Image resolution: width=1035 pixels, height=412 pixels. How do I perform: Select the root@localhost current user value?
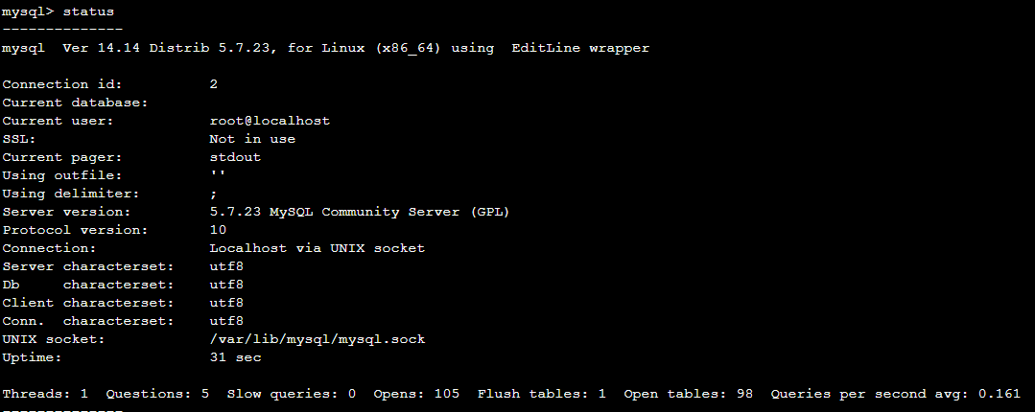tap(270, 121)
